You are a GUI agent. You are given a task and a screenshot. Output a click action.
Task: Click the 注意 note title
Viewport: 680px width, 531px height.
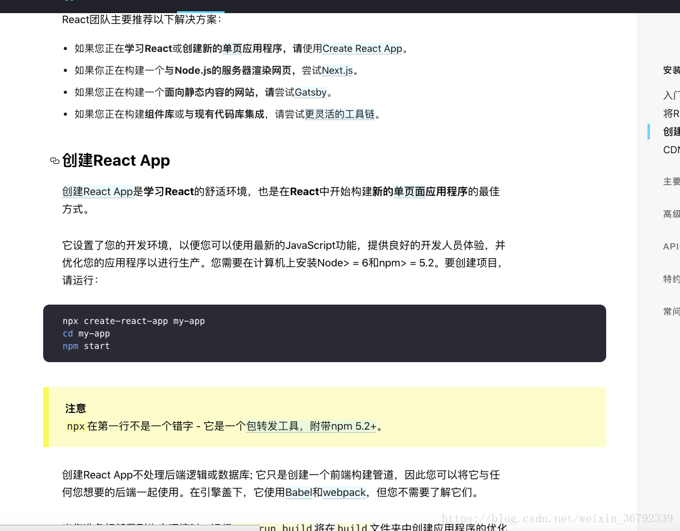tap(76, 408)
